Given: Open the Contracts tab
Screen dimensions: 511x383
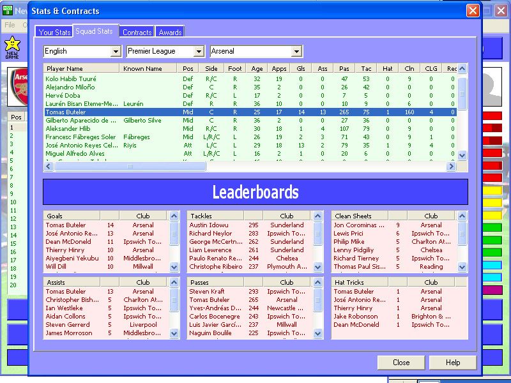Looking at the screenshot, I should click(x=137, y=32).
